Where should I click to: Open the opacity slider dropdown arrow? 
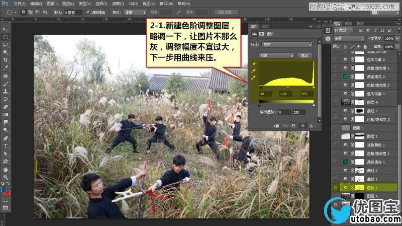[397, 39]
